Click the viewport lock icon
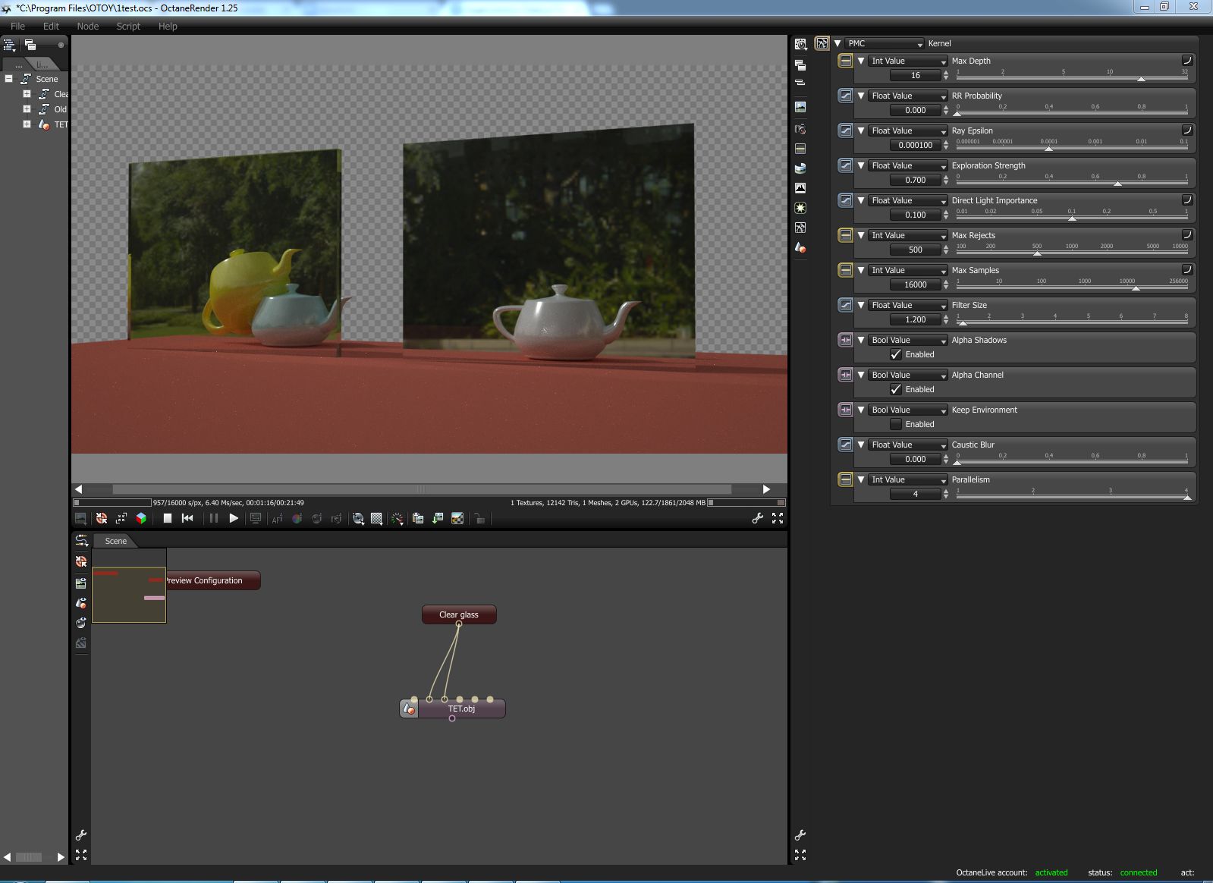This screenshot has height=883, width=1213. (x=479, y=519)
